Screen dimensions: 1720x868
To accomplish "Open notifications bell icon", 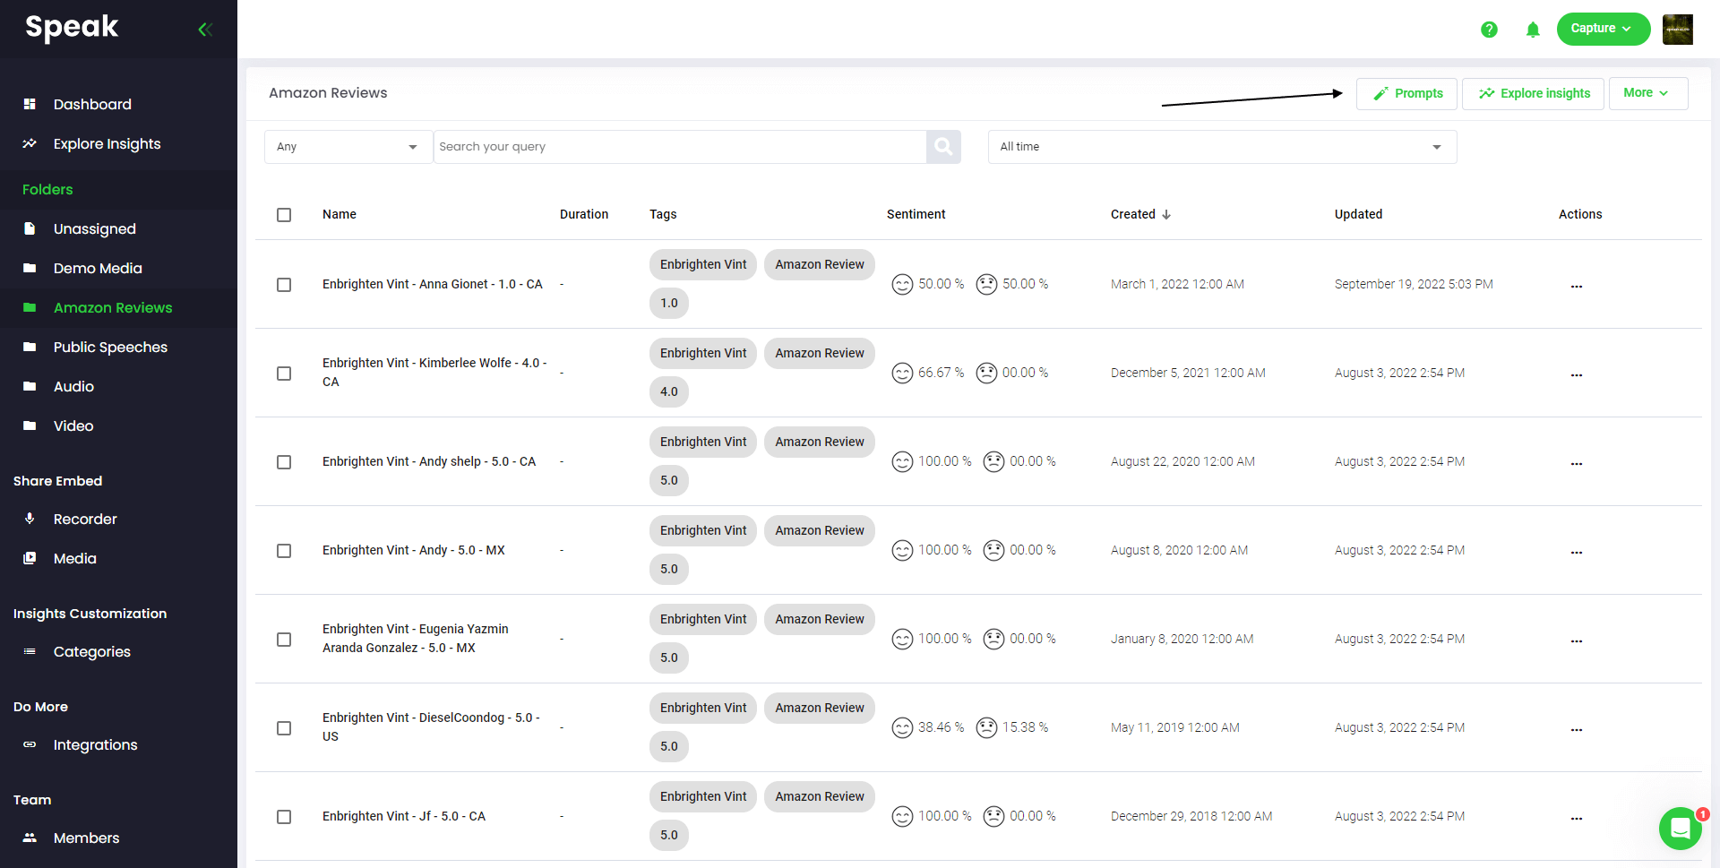I will pos(1533,30).
